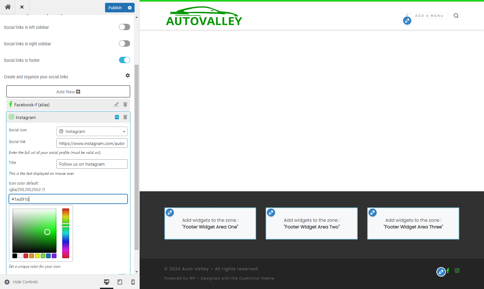Close the customizer with X icon
This screenshot has width=484, height=289.
[22, 7]
